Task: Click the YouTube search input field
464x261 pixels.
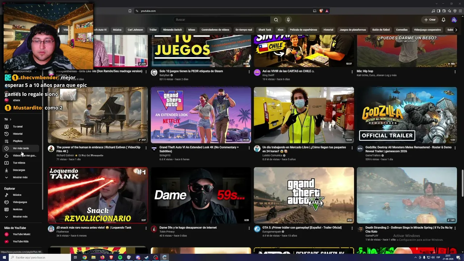Action: click(x=221, y=20)
